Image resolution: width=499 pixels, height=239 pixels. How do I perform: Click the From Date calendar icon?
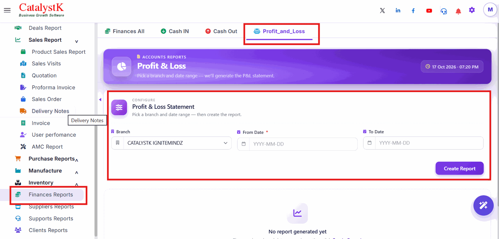coord(244,144)
